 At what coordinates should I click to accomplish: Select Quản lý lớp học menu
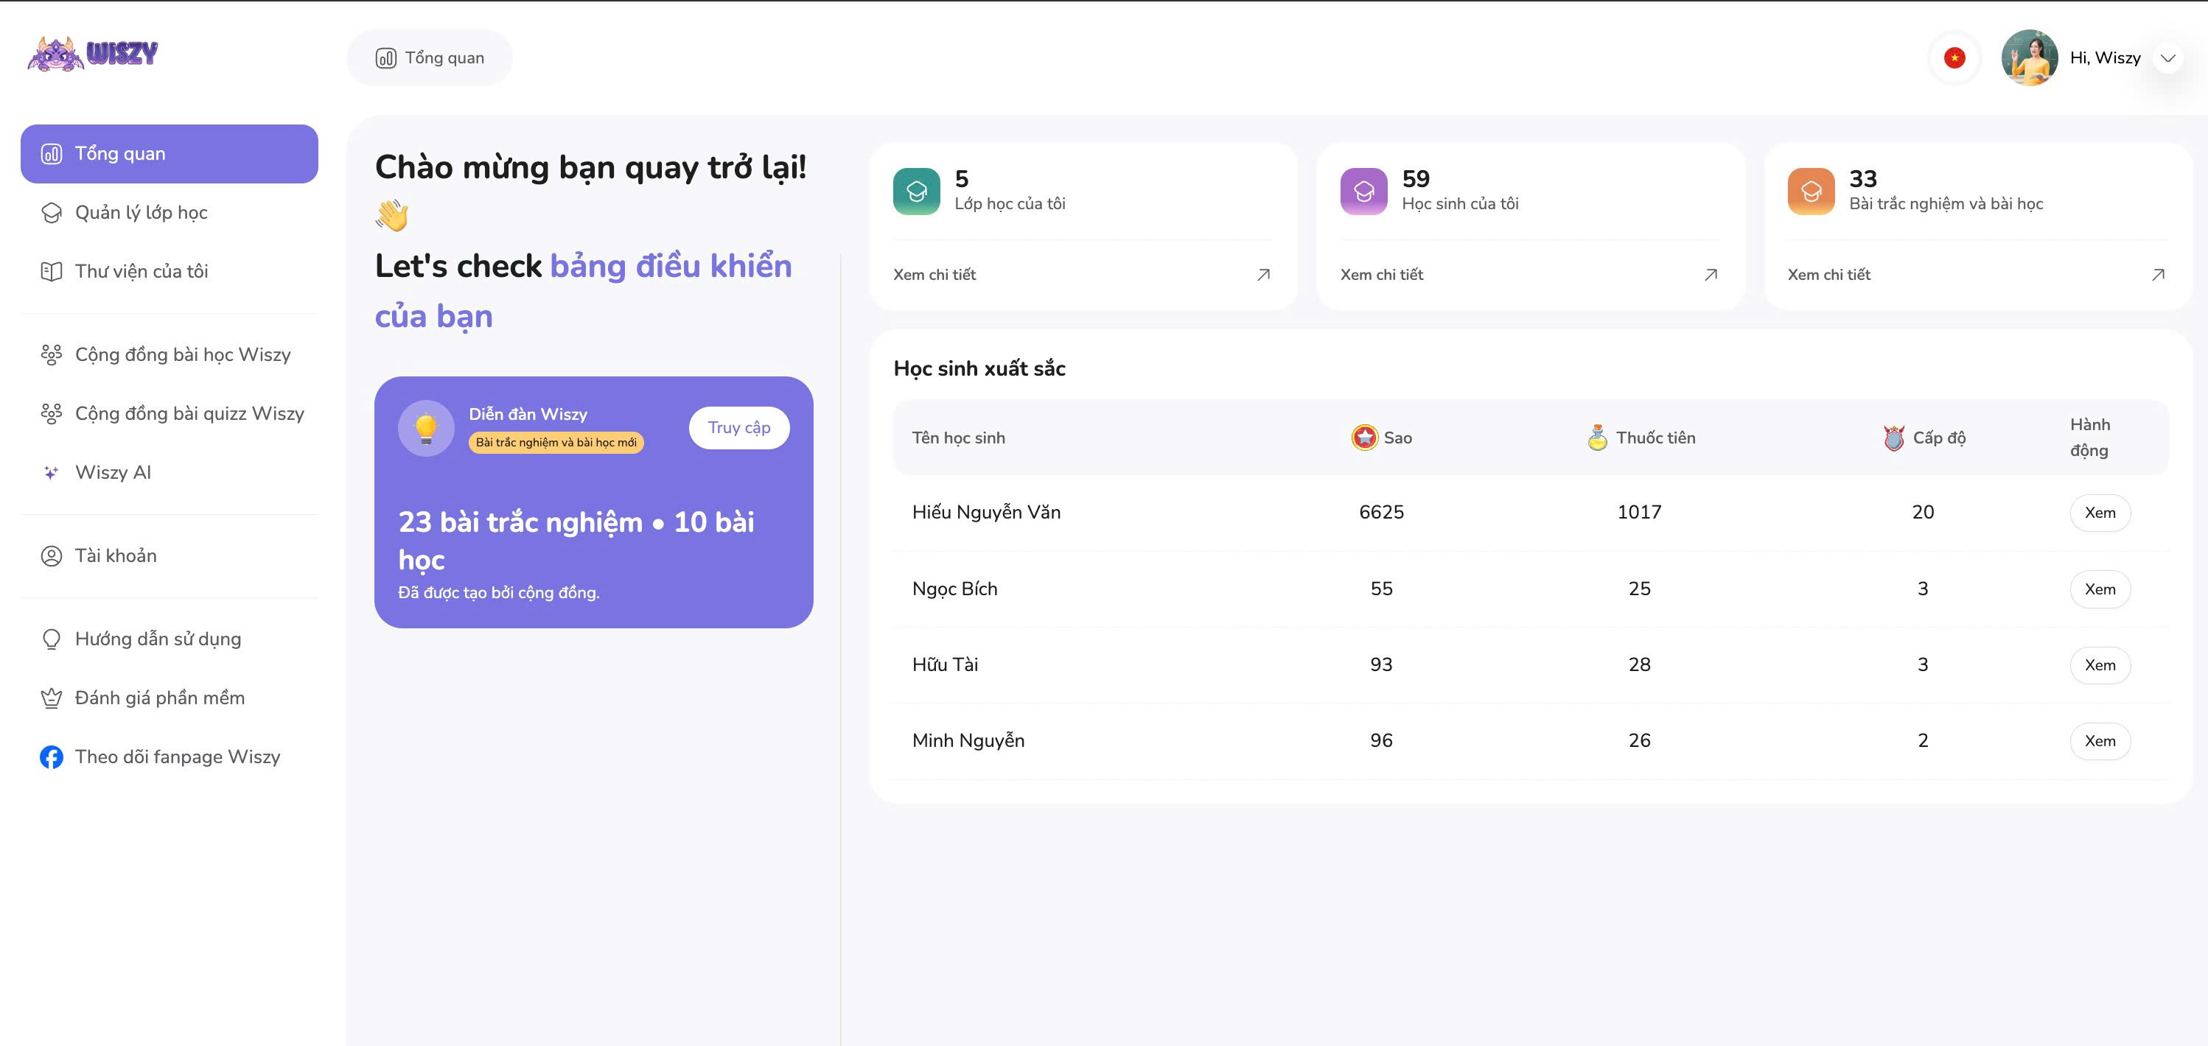click(141, 212)
